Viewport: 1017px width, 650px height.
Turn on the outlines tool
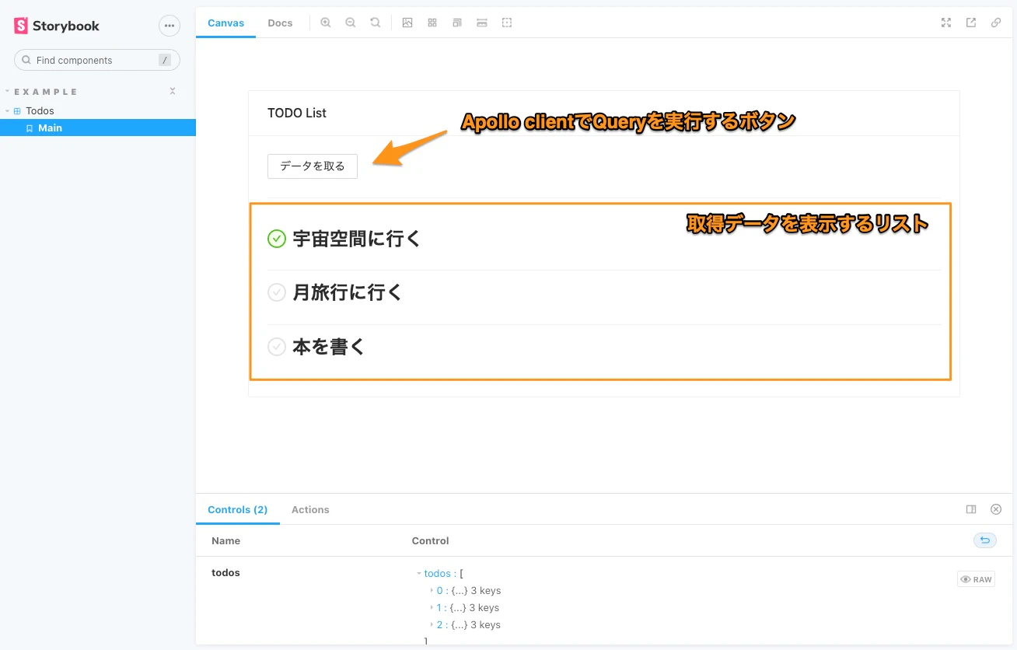coord(507,23)
